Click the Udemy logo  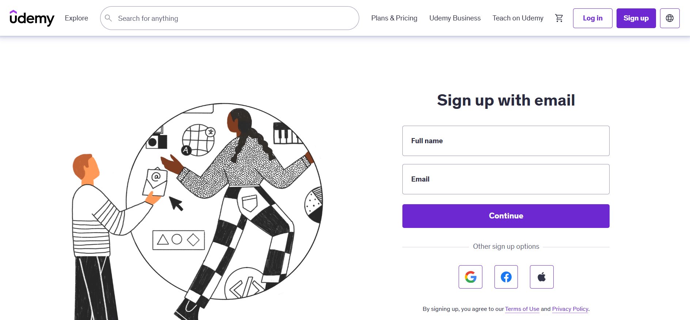[x=32, y=18]
